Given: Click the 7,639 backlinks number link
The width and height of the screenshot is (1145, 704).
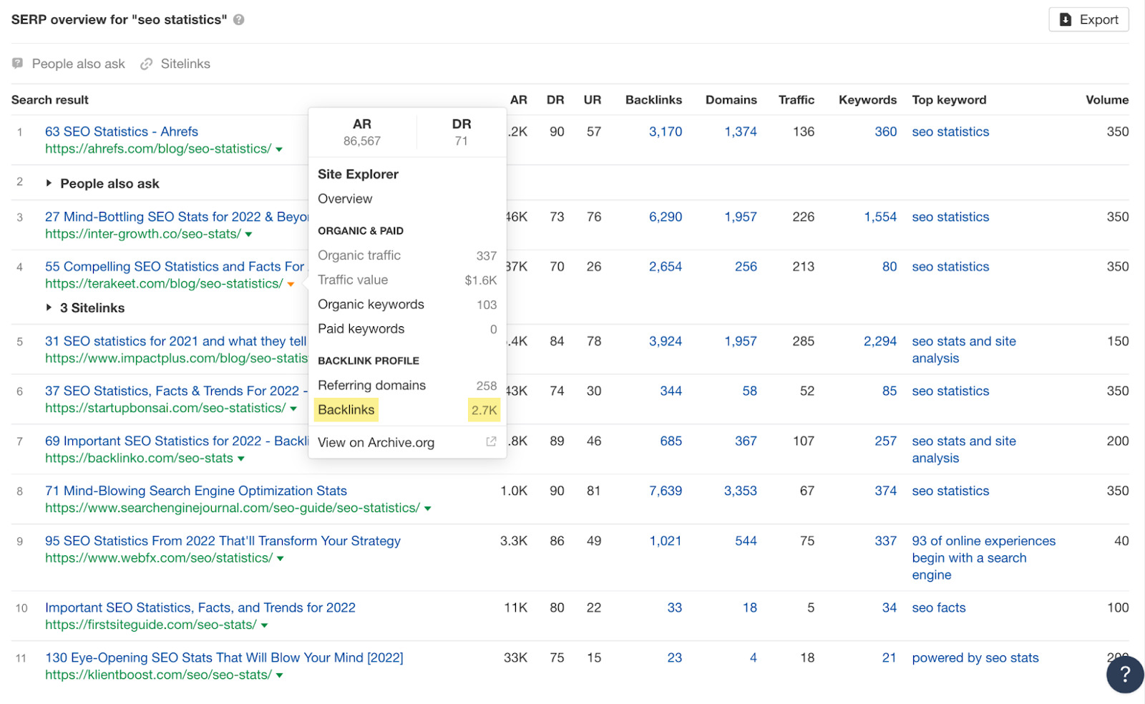Looking at the screenshot, I should [x=665, y=491].
